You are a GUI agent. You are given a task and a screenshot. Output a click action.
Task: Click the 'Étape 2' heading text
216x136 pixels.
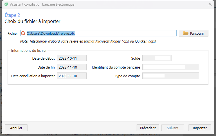coord(12,15)
